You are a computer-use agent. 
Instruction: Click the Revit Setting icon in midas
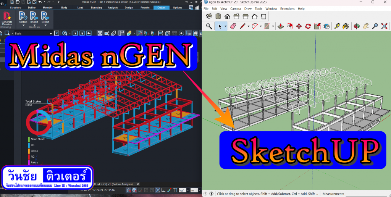tap(23, 16)
